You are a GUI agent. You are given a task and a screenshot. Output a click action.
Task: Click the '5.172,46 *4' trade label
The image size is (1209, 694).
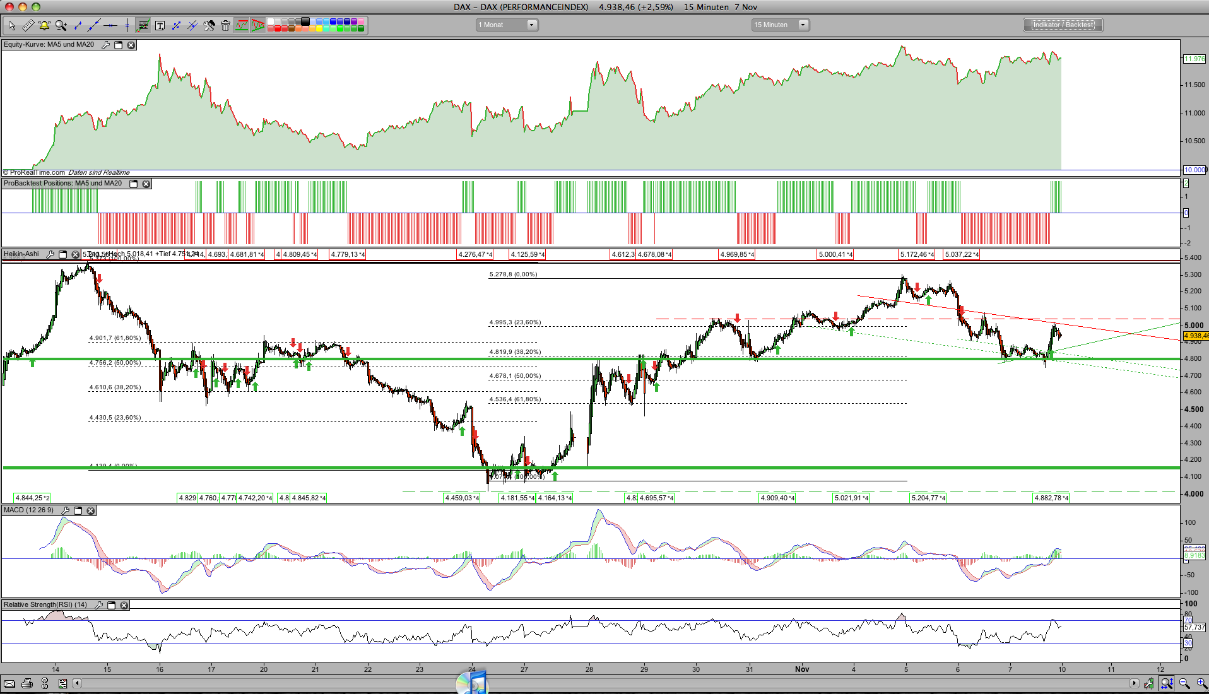917,255
